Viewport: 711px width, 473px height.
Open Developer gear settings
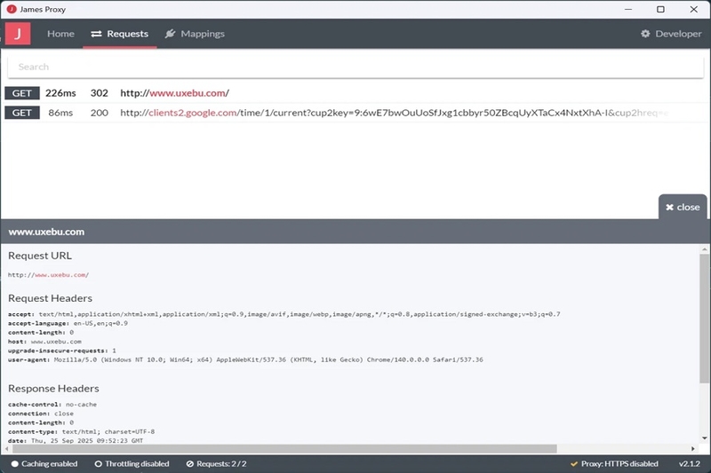[x=671, y=34]
